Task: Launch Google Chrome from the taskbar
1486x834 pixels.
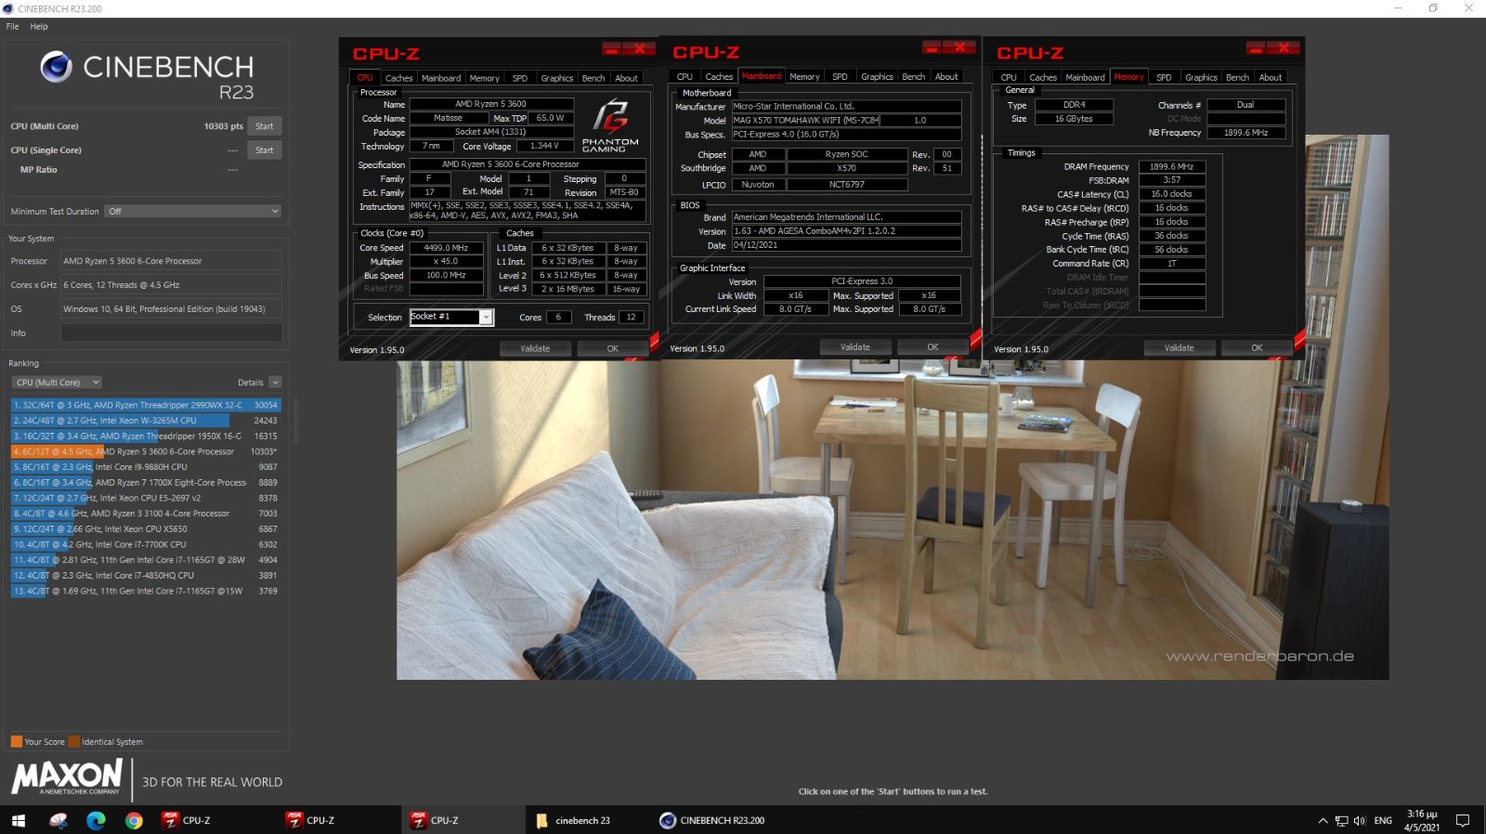Action: 134,821
